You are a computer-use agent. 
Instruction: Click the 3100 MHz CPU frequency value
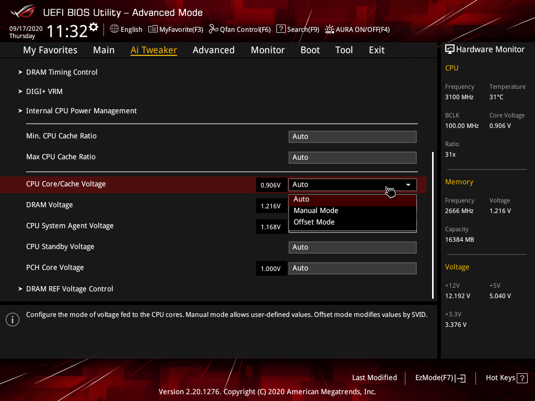(459, 97)
